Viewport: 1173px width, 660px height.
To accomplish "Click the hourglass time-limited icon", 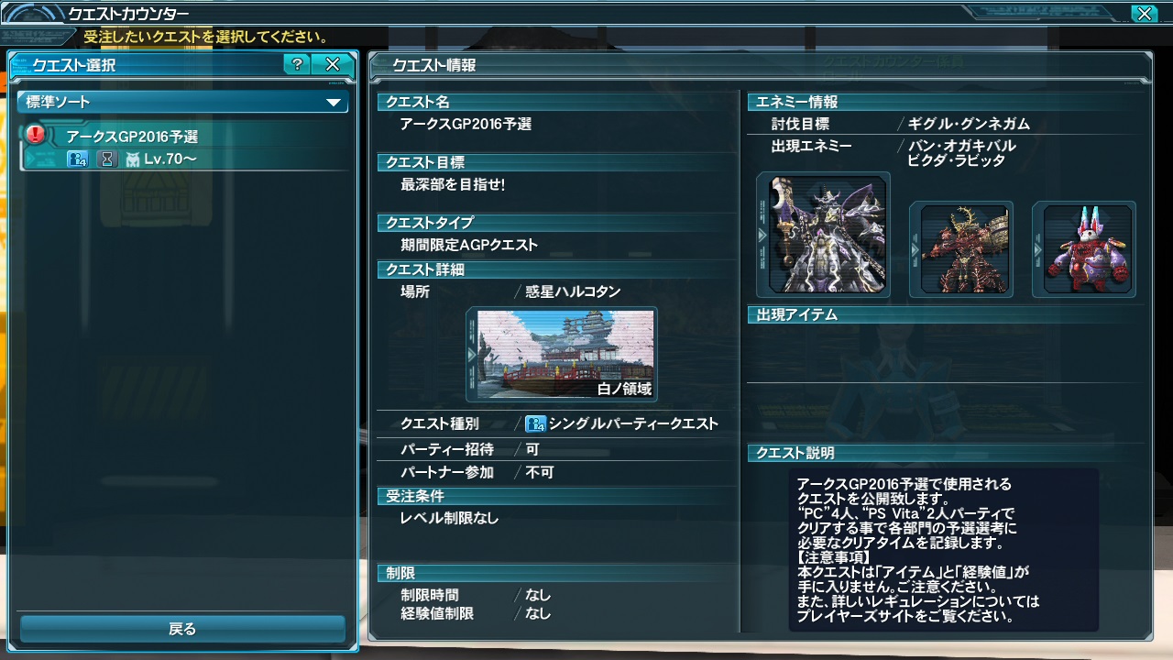I will [x=107, y=159].
